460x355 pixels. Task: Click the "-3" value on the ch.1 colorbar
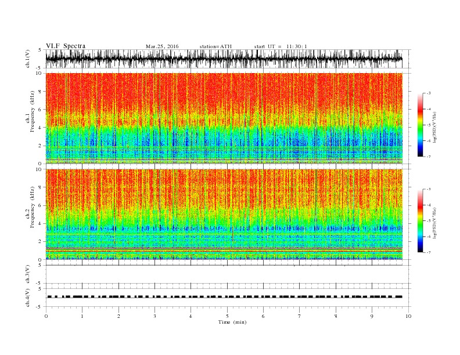429,93
